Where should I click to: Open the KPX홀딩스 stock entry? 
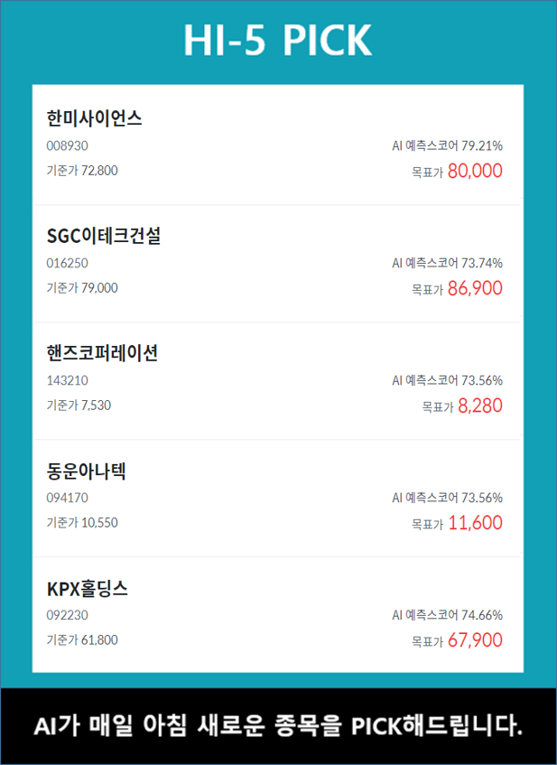(87, 589)
